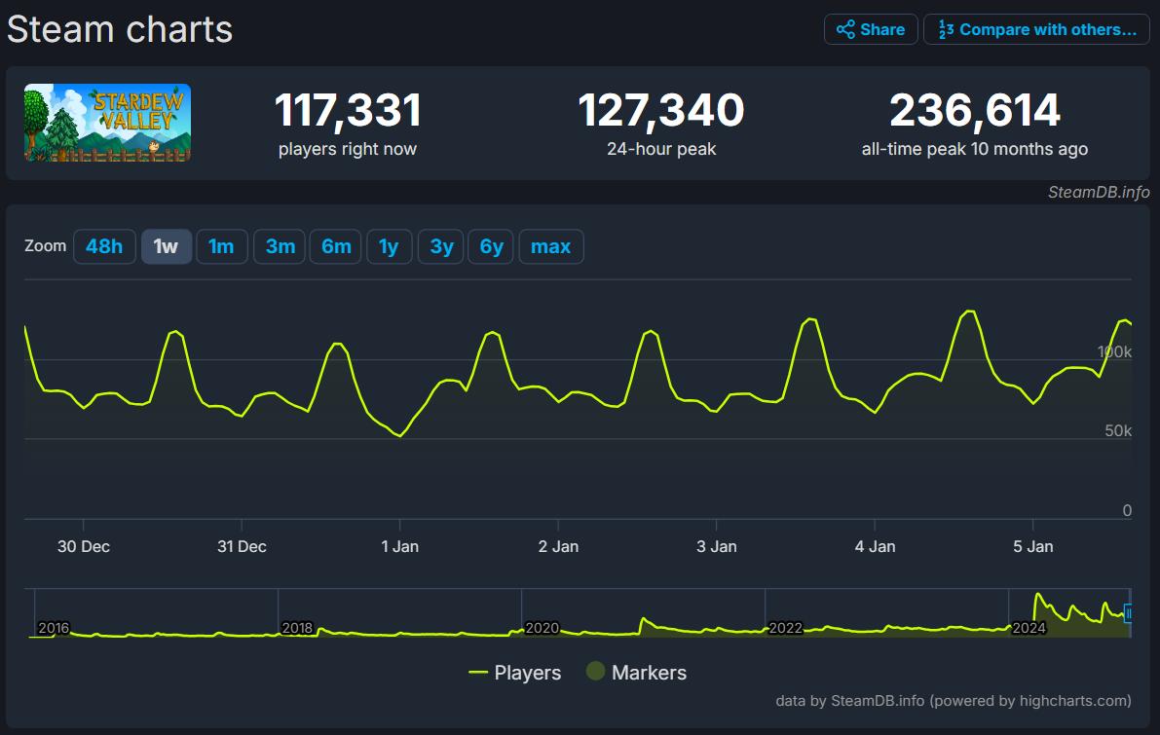Image resolution: width=1160 pixels, height=735 pixels.
Task: Show max time range
Action: click(x=551, y=246)
